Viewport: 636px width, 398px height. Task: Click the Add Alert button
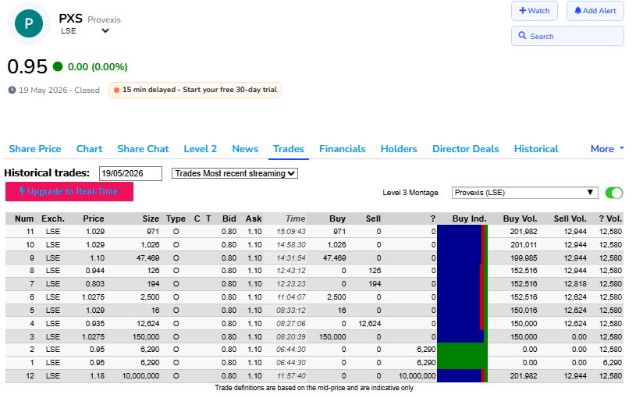595,11
